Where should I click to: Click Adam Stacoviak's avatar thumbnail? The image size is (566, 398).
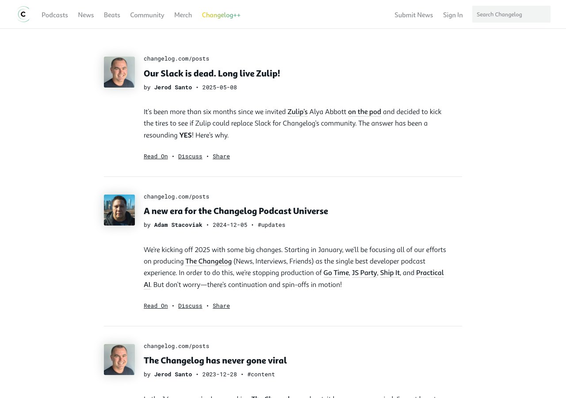pos(119,210)
